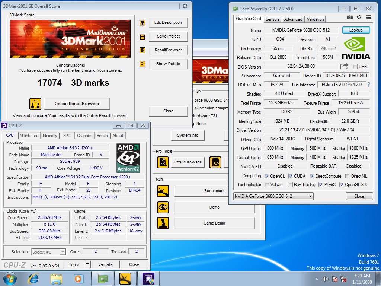Click the Save Project floppy icon
Image resolution: width=381 pixels, height=286 pixels.
(143, 37)
